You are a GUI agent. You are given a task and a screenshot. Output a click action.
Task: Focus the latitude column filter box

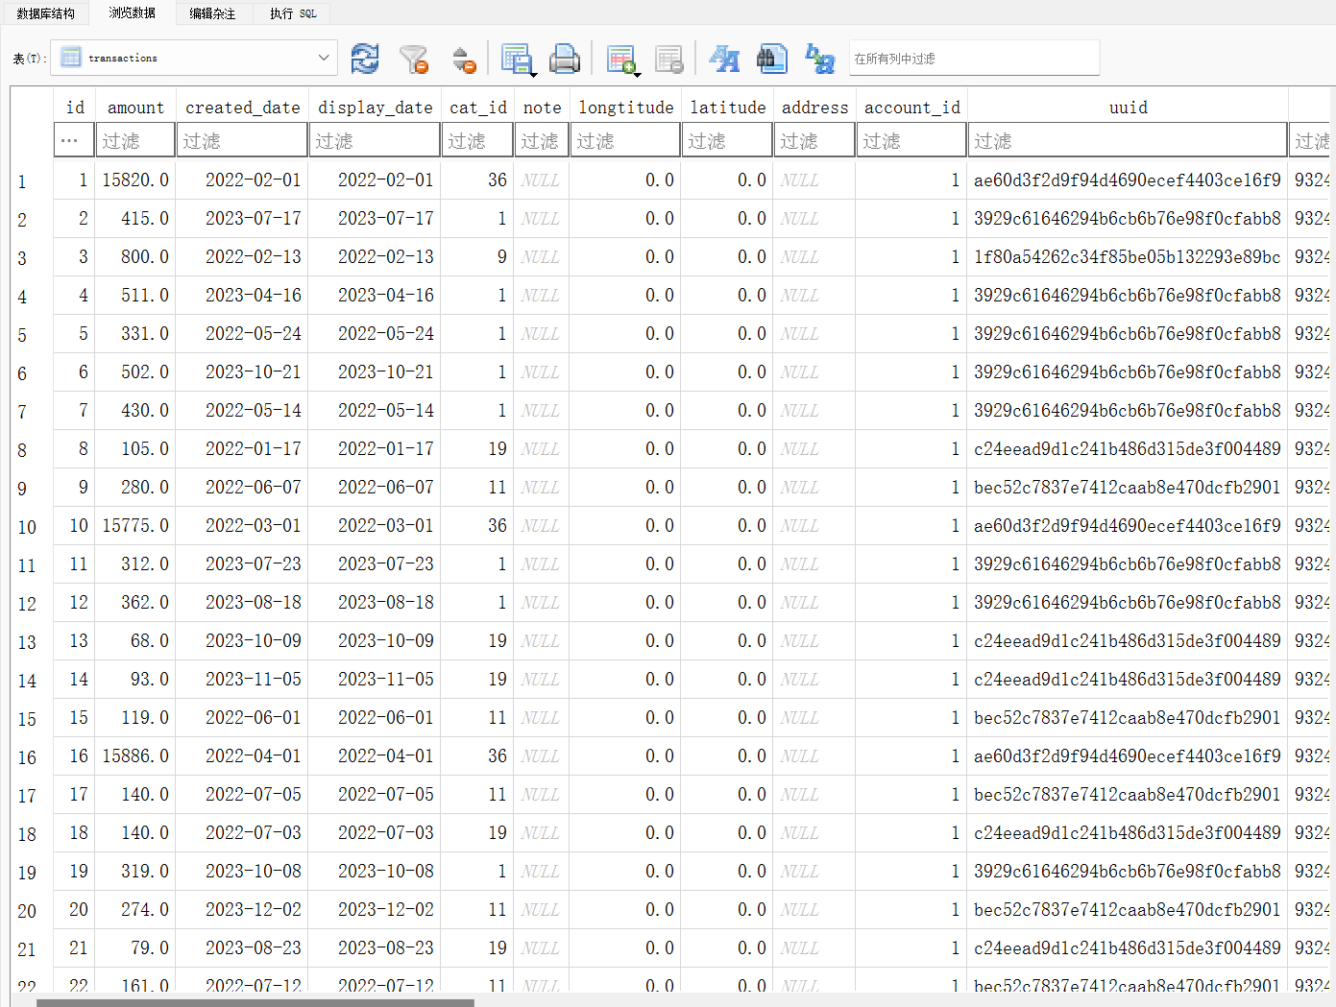coord(727,140)
